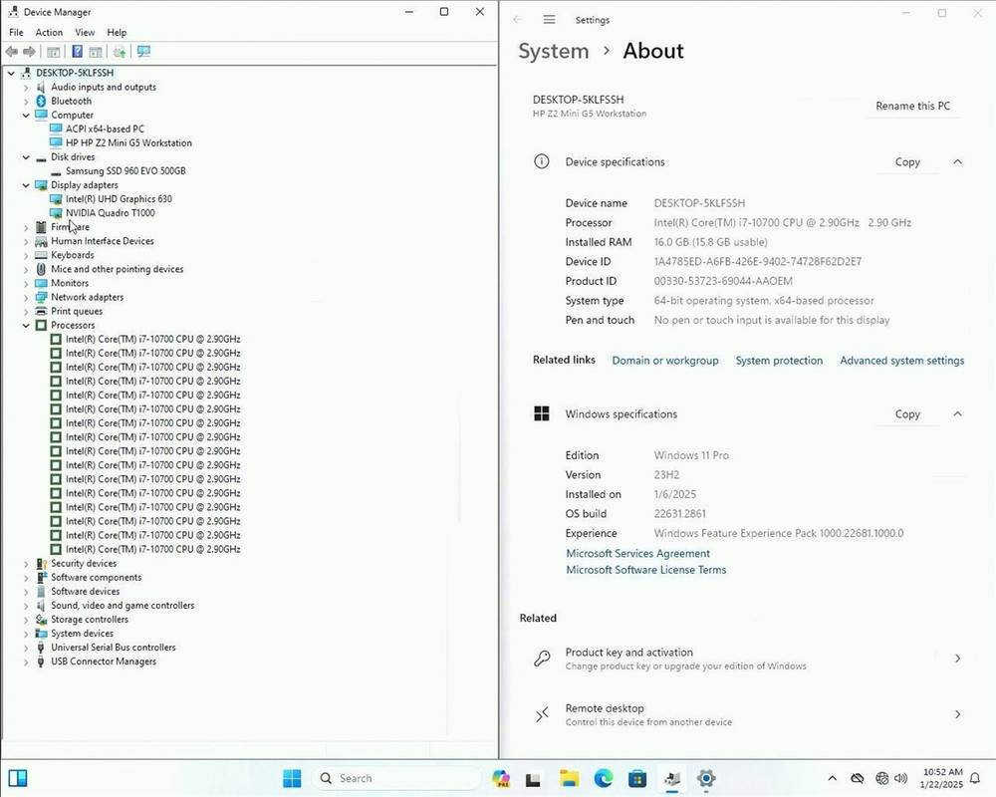Click the Forward arrow in Device Manager toolbar

[x=29, y=52]
